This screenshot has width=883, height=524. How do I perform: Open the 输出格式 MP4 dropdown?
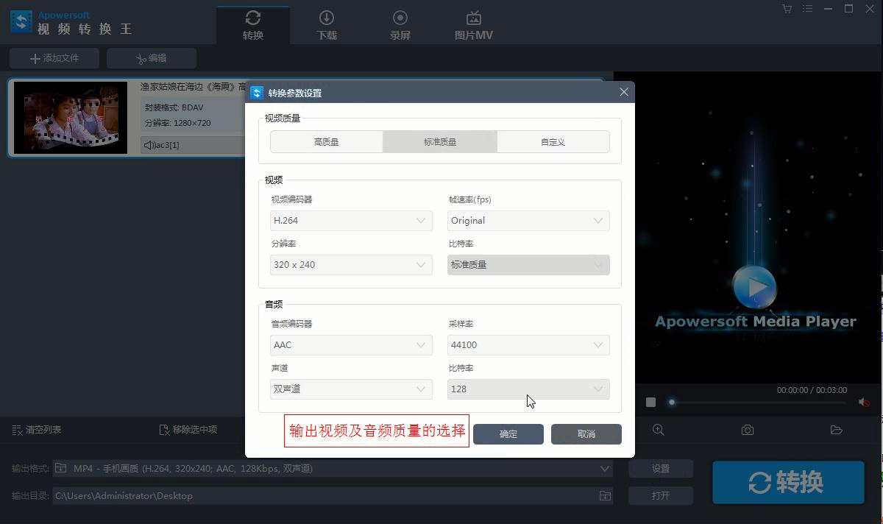[x=333, y=469]
